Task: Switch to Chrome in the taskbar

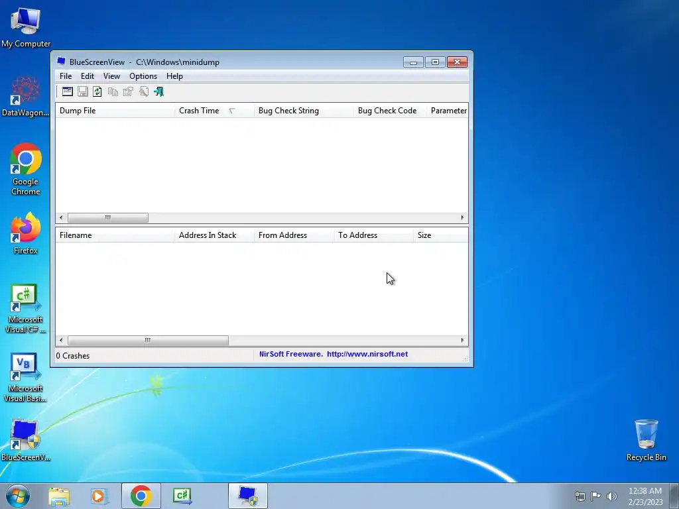Action: (141, 496)
